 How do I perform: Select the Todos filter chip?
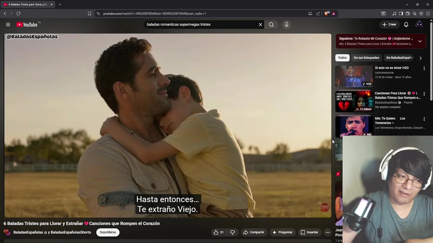tap(342, 58)
